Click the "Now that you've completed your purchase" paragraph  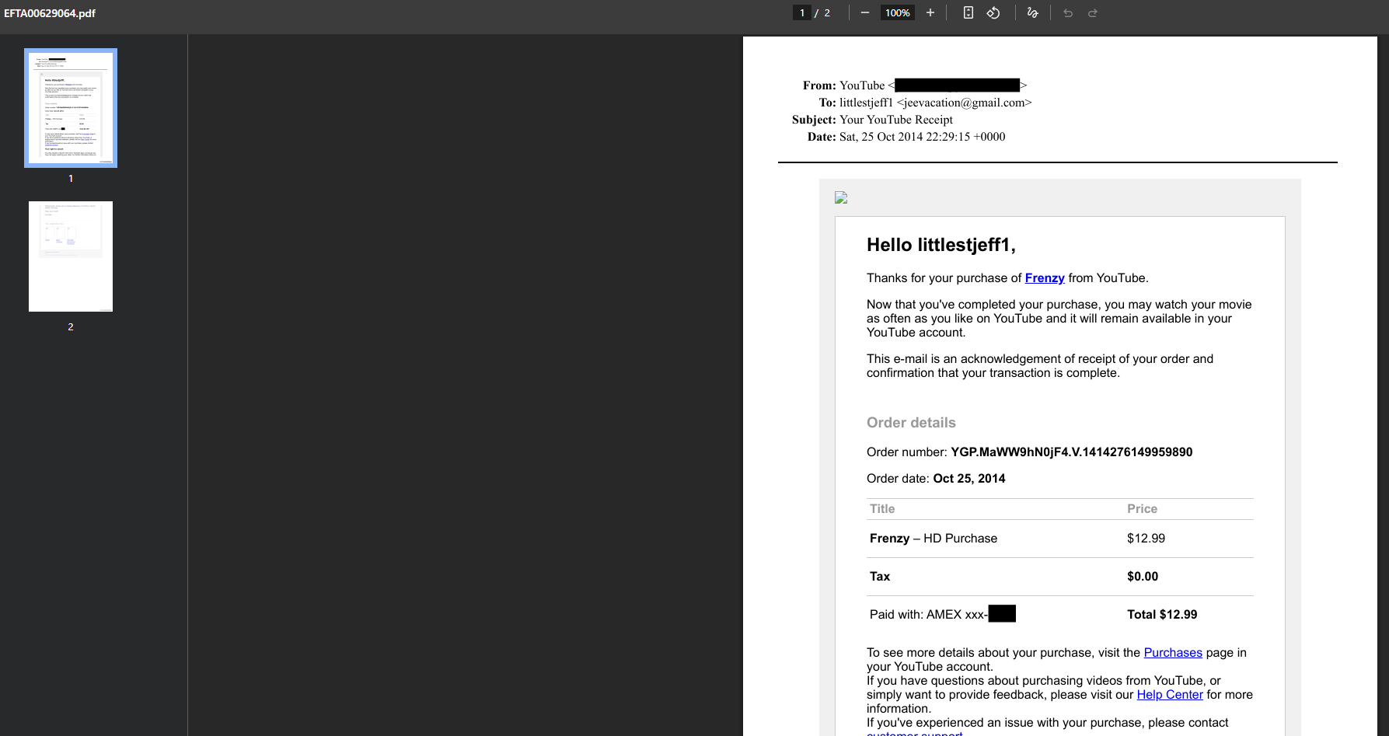[1059, 319]
